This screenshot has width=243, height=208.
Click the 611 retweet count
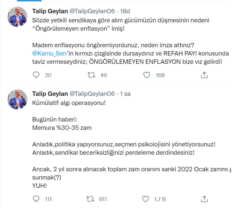click(102, 199)
